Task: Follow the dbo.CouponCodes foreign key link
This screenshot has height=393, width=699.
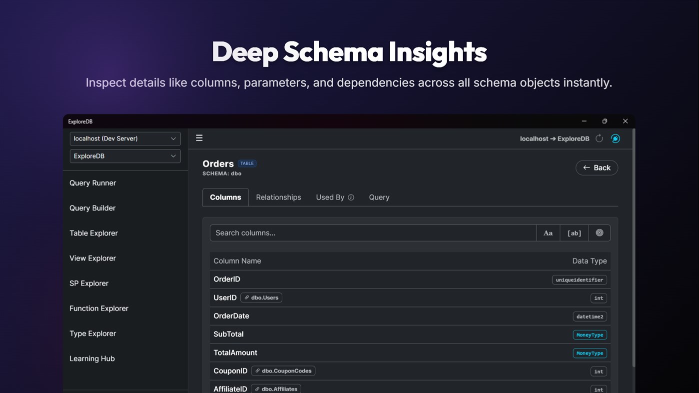Action: click(283, 371)
